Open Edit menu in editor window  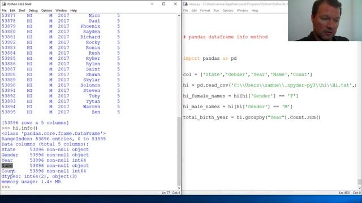194,11
